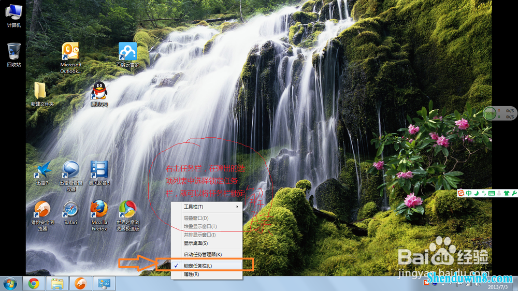Select the 暴风影音5 desktop shortcut
This screenshot has height=291, width=518.
coord(99,173)
